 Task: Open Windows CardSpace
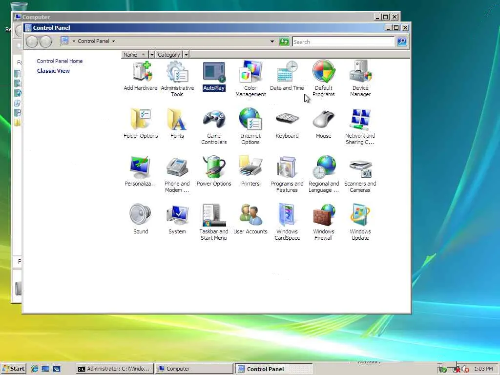point(287,222)
